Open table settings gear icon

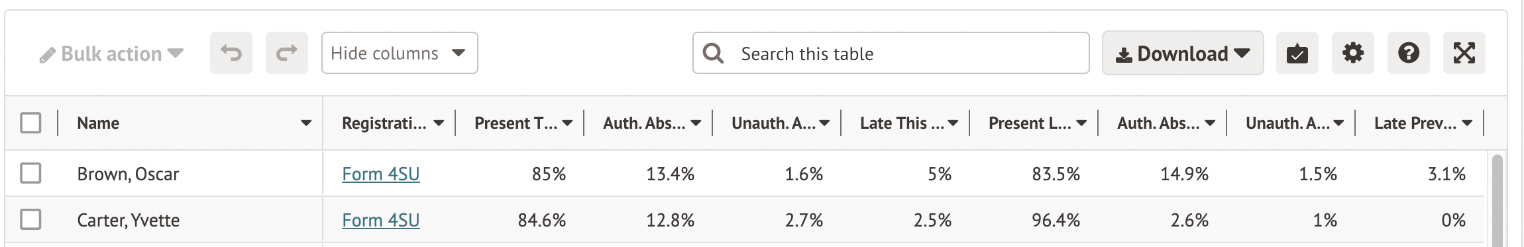(x=1352, y=53)
